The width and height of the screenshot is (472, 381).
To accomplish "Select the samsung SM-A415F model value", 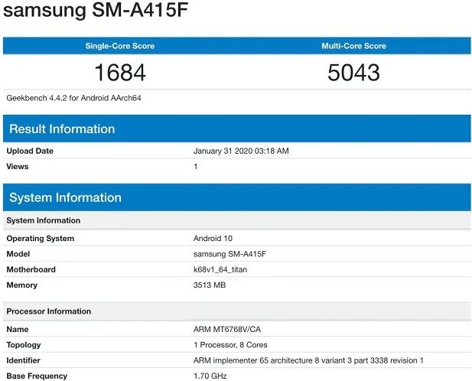I will coord(229,254).
